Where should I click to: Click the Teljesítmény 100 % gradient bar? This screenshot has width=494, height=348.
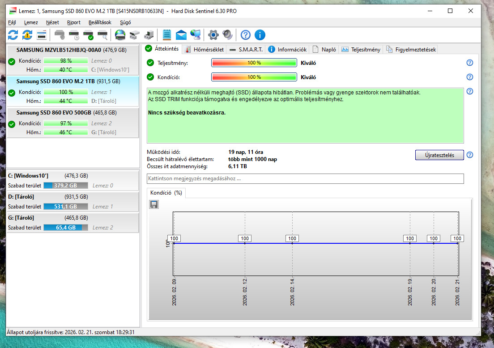coord(254,63)
